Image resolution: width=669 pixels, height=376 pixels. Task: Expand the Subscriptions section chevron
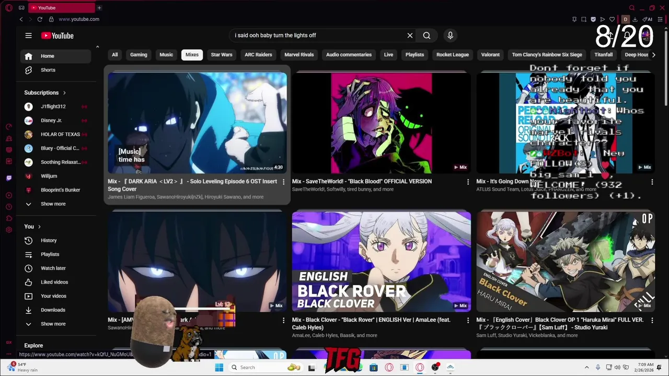[64, 93]
